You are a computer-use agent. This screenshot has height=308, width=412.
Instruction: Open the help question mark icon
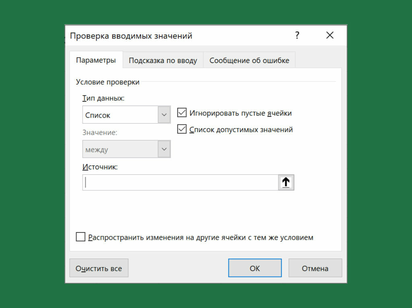297,35
